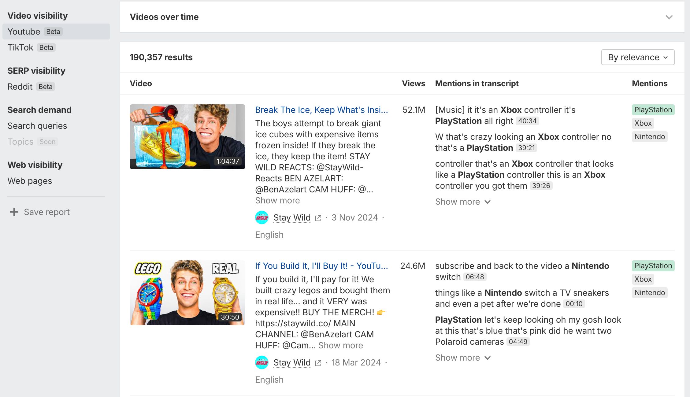
Task: Expand the Videos over time panel
Action: [669, 17]
